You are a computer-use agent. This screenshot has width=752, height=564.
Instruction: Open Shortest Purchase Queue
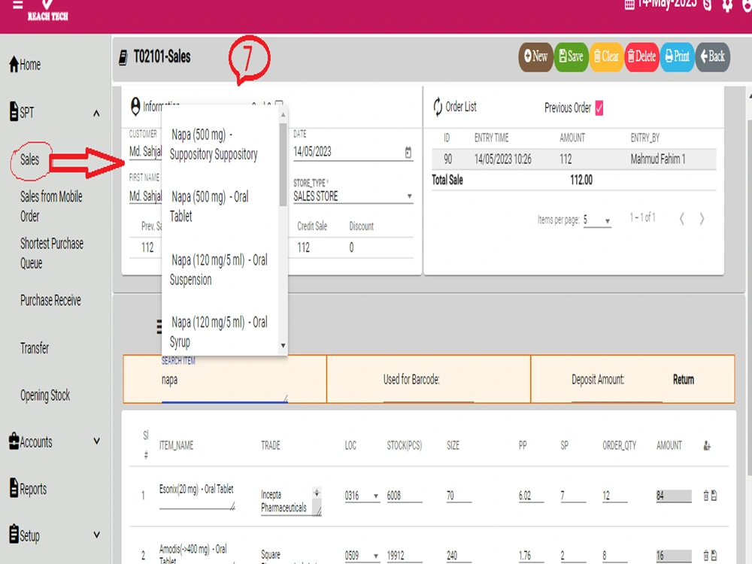pos(52,253)
